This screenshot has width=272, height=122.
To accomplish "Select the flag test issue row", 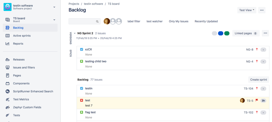I will coord(173,115).
